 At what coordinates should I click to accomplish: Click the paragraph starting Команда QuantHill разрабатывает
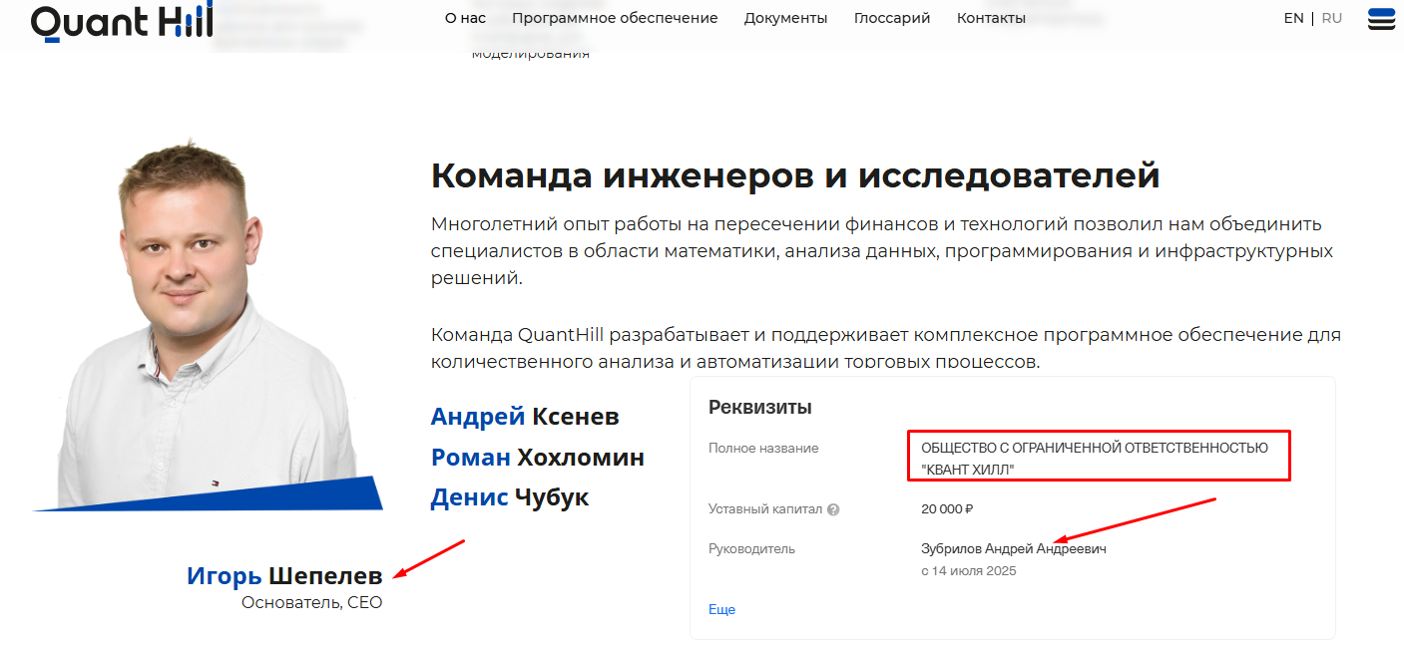coord(886,347)
